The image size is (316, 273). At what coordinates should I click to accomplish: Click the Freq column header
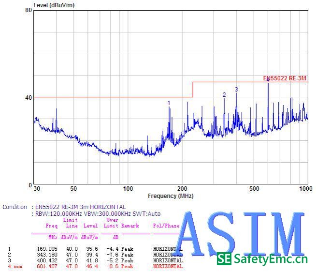tap(52, 226)
